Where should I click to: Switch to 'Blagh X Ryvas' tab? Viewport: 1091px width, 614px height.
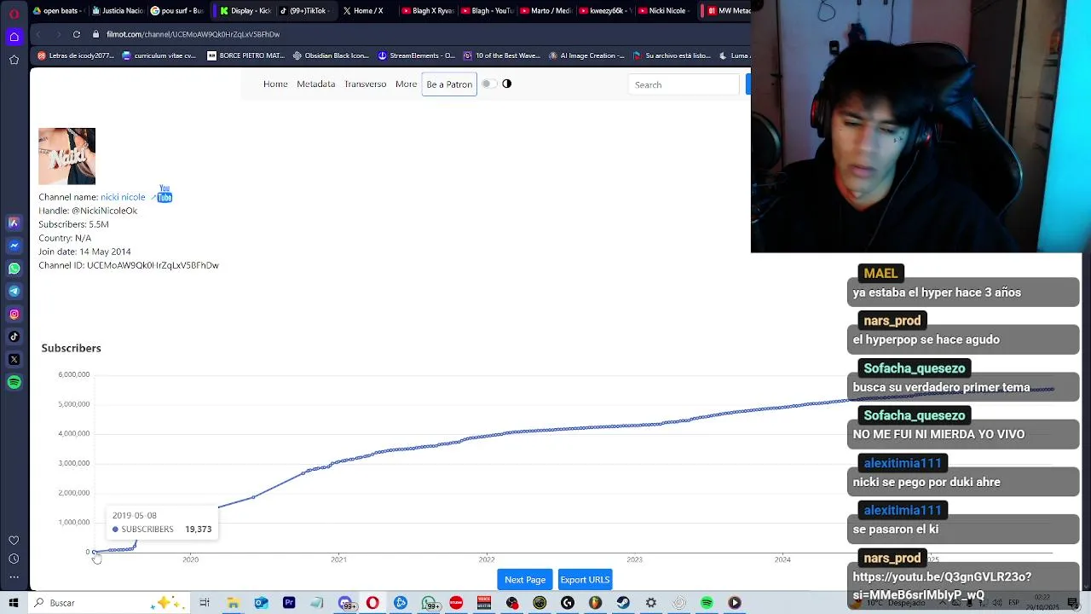point(426,11)
